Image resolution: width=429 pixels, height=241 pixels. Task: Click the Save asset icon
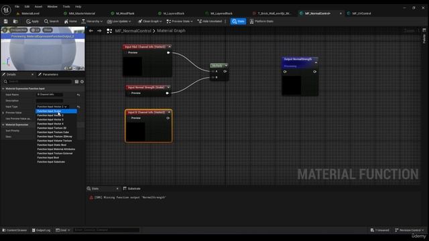coord(6,21)
